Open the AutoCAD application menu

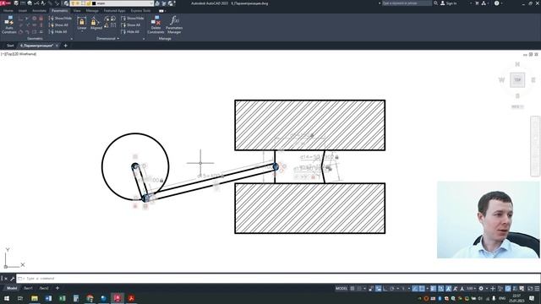6,3
